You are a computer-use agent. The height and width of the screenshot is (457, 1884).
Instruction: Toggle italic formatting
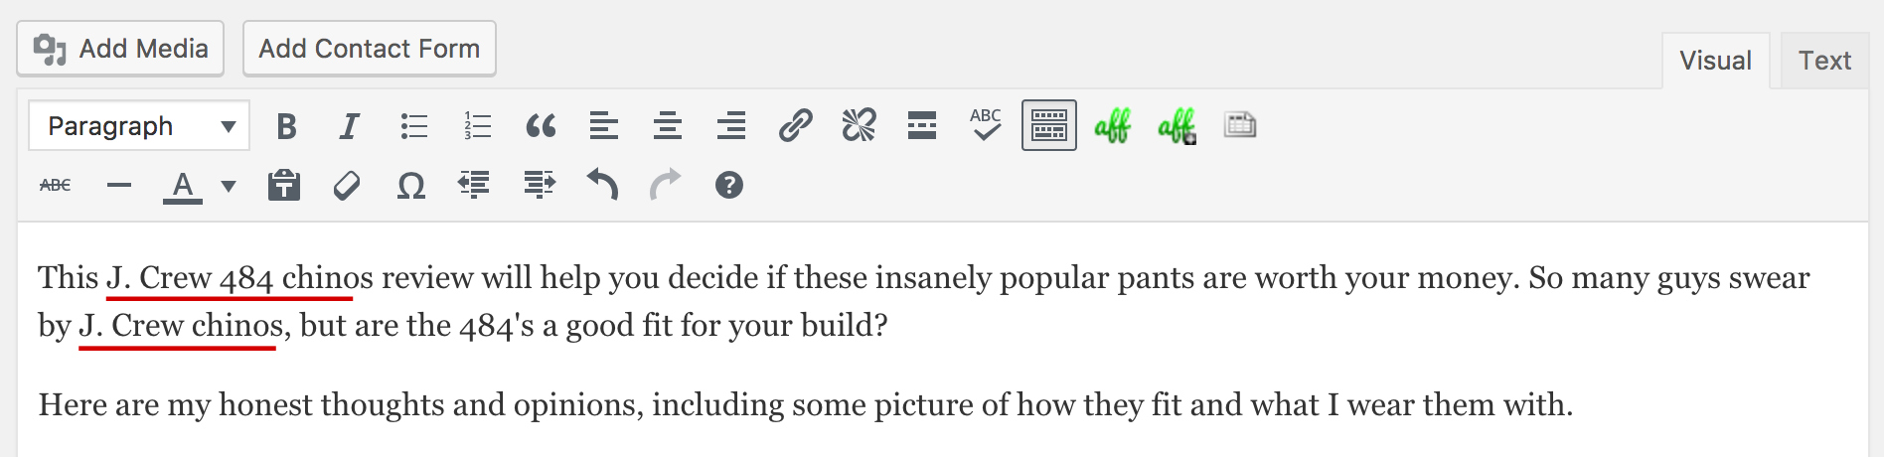(349, 126)
